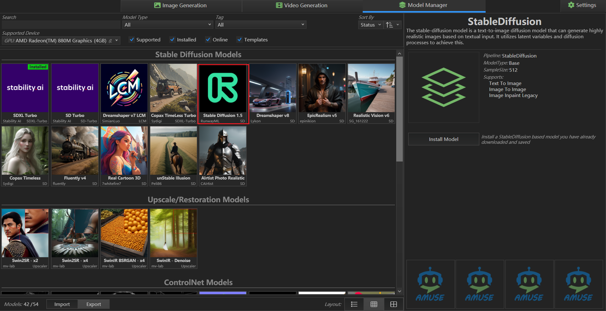The height and width of the screenshot is (311, 606).
Task: Select the Stable Diffusion 1.5 model card
Action: pyautogui.click(x=223, y=94)
